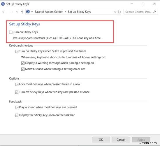Toggle Display a warning message checkbox

click(23, 63)
